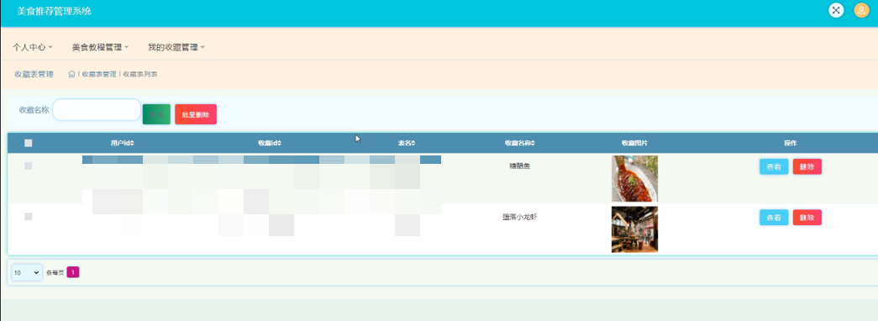Screen dimensions: 878x321
Task: View the 蒜蓉小龙虾 record with 查看
Action: (774, 218)
